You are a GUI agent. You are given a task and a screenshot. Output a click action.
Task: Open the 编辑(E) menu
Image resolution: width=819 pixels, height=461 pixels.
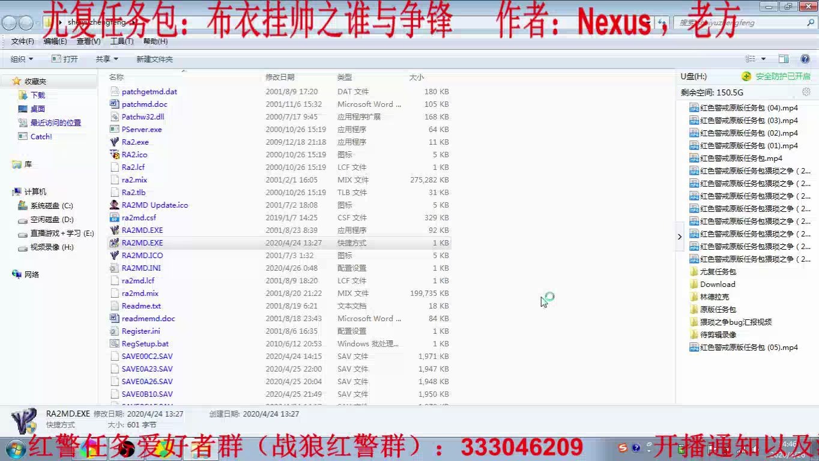(x=55, y=41)
